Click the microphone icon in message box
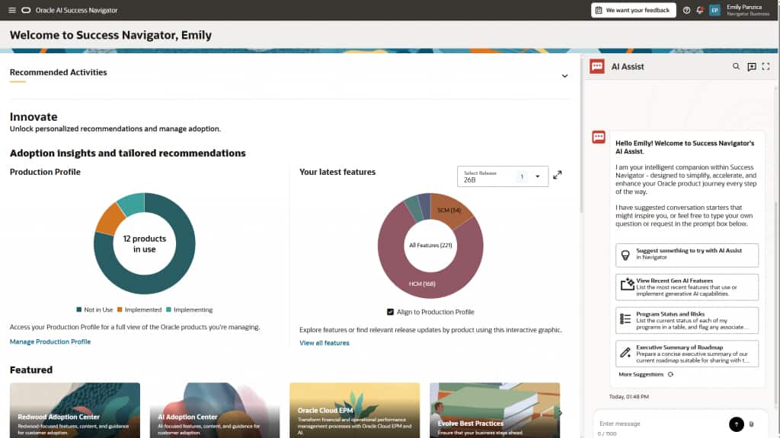This screenshot has width=780, height=438. [752, 424]
